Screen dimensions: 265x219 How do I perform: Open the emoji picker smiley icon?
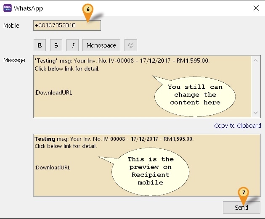click(130, 45)
